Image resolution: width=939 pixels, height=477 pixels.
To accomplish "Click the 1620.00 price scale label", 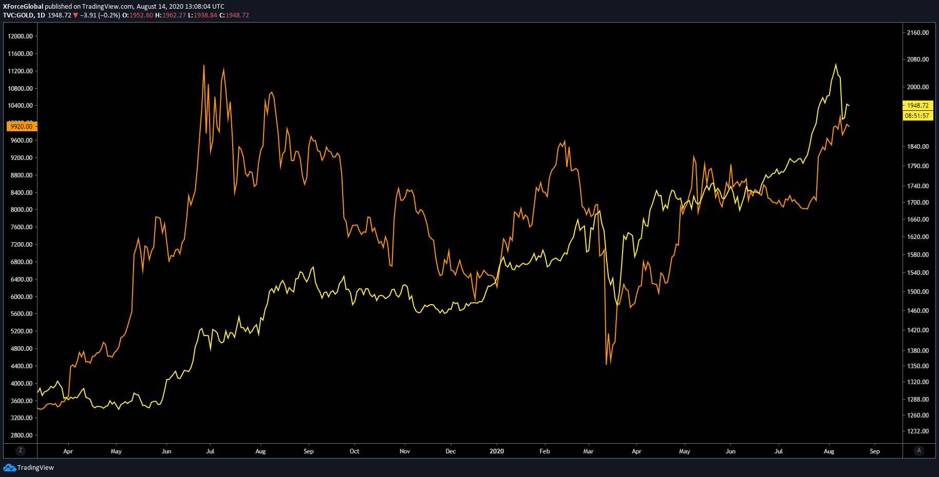I will 918,237.
